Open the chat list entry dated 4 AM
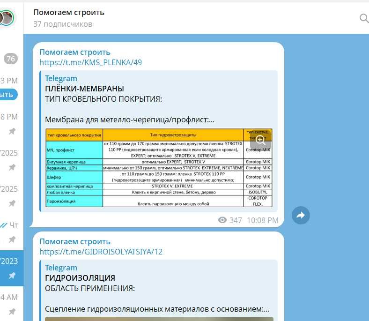The width and height of the screenshot is (369, 321). point(12,304)
